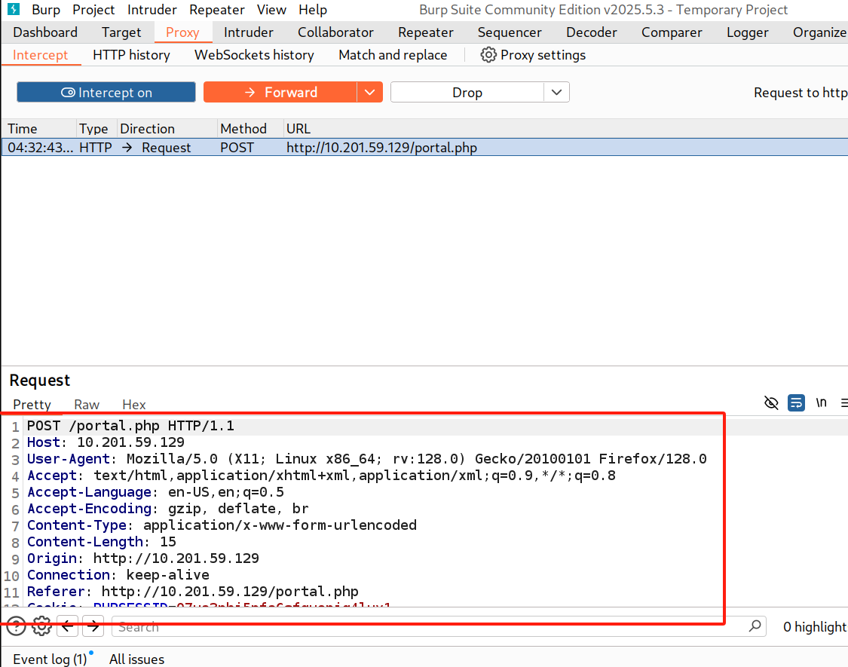Drop the intercepted request

467,92
